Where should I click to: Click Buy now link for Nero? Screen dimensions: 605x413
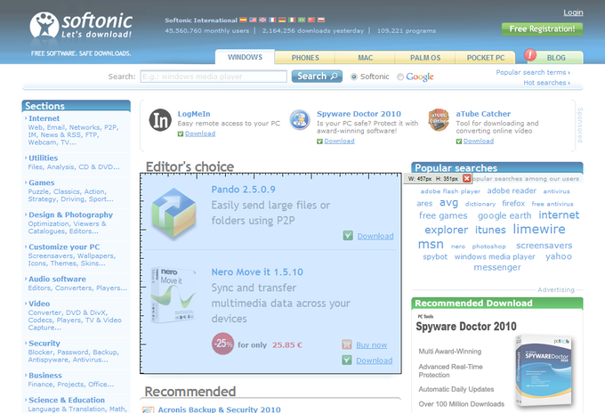tap(372, 345)
